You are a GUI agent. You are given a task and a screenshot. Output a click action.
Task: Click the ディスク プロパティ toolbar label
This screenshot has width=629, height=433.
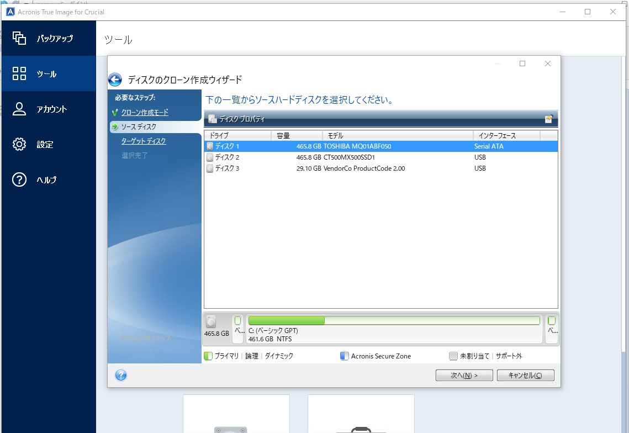(x=242, y=119)
